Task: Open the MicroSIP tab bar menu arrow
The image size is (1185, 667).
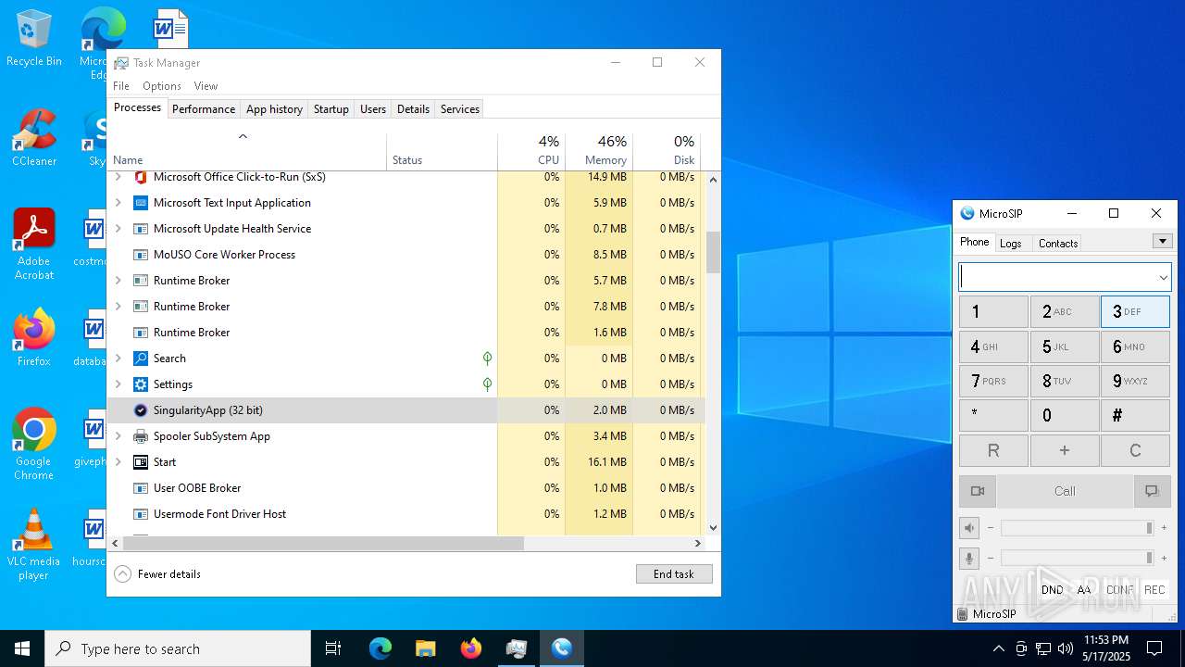Action: click(x=1163, y=241)
